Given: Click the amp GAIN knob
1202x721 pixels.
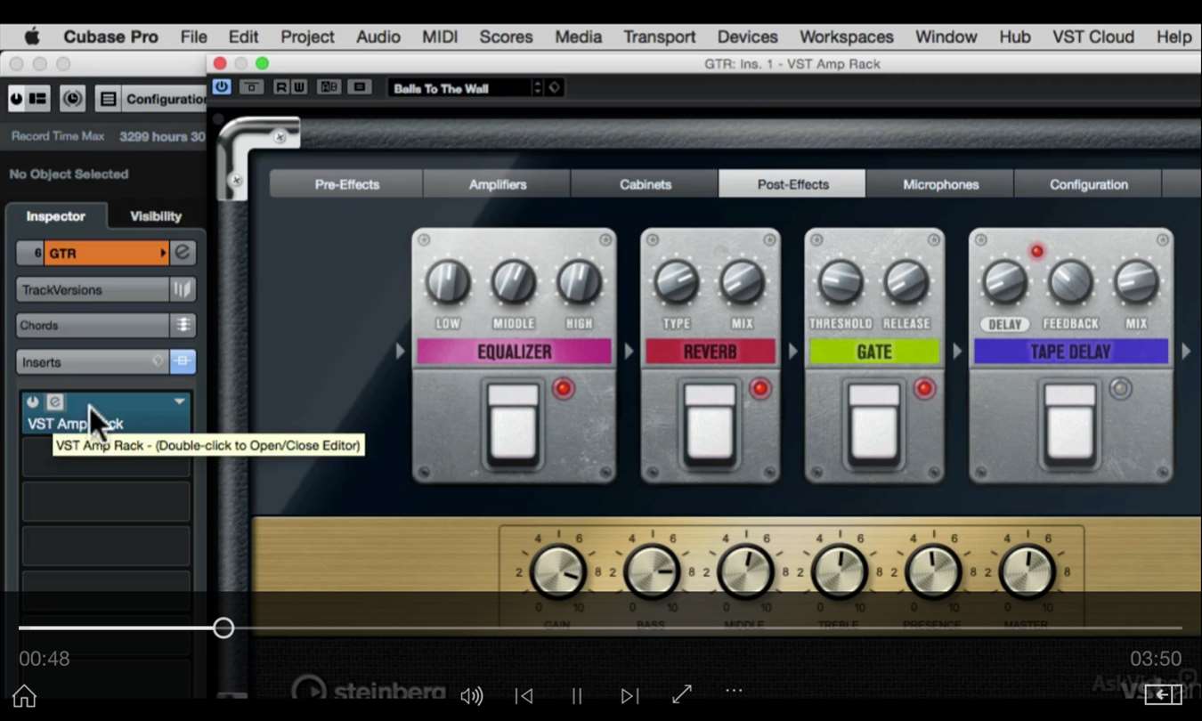Looking at the screenshot, I should (558, 571).
